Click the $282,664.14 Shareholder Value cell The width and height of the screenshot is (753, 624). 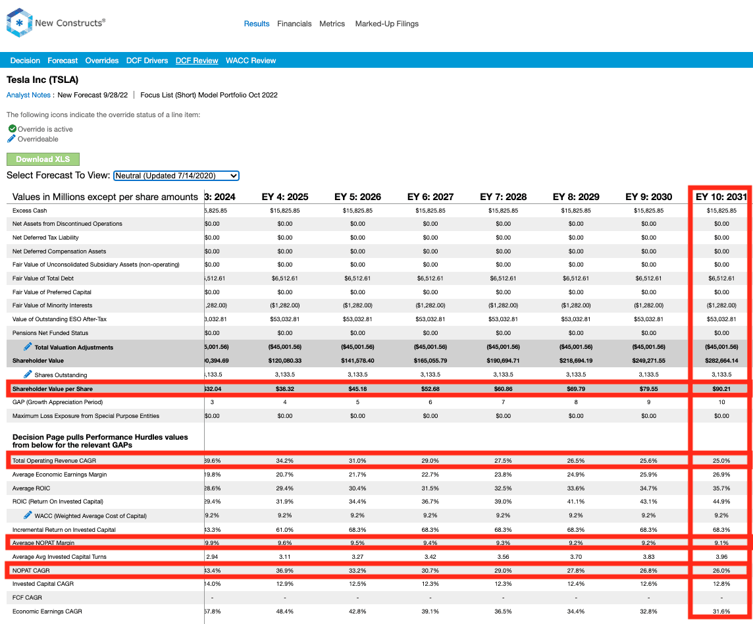[x=721, y=361]
